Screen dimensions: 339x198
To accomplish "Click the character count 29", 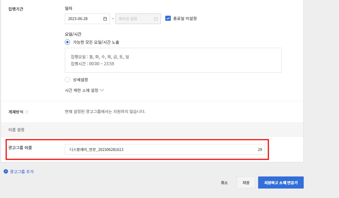I will coord(260,150).
